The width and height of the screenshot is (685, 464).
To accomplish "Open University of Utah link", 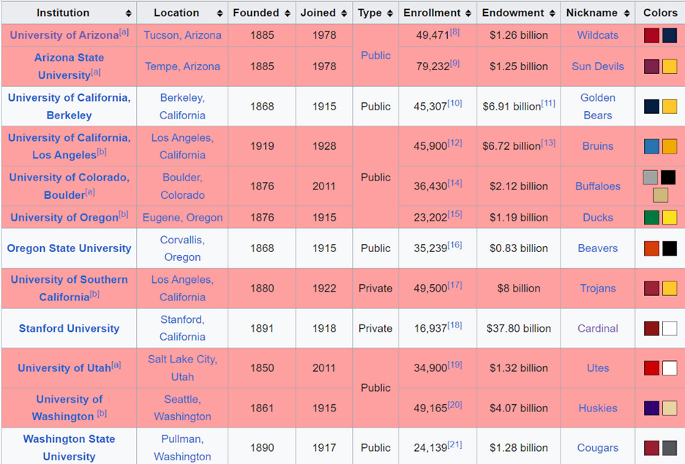I will (64, 368).
